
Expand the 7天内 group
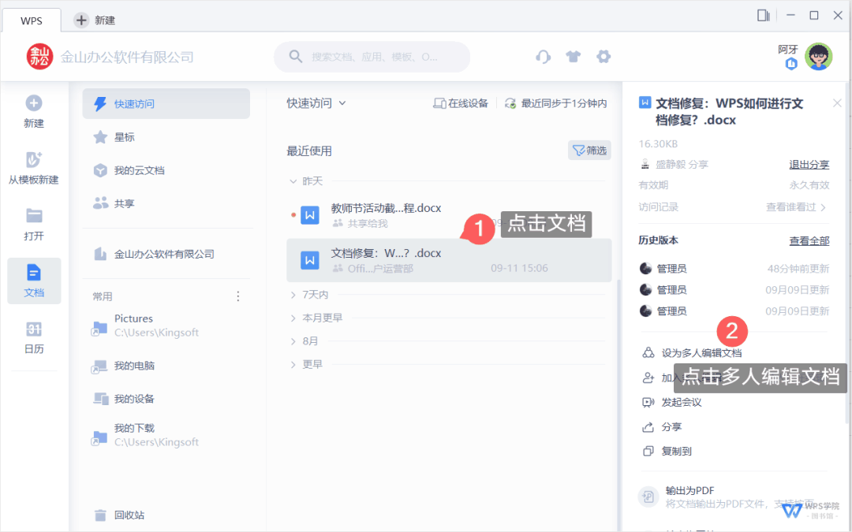click(293, 295)
